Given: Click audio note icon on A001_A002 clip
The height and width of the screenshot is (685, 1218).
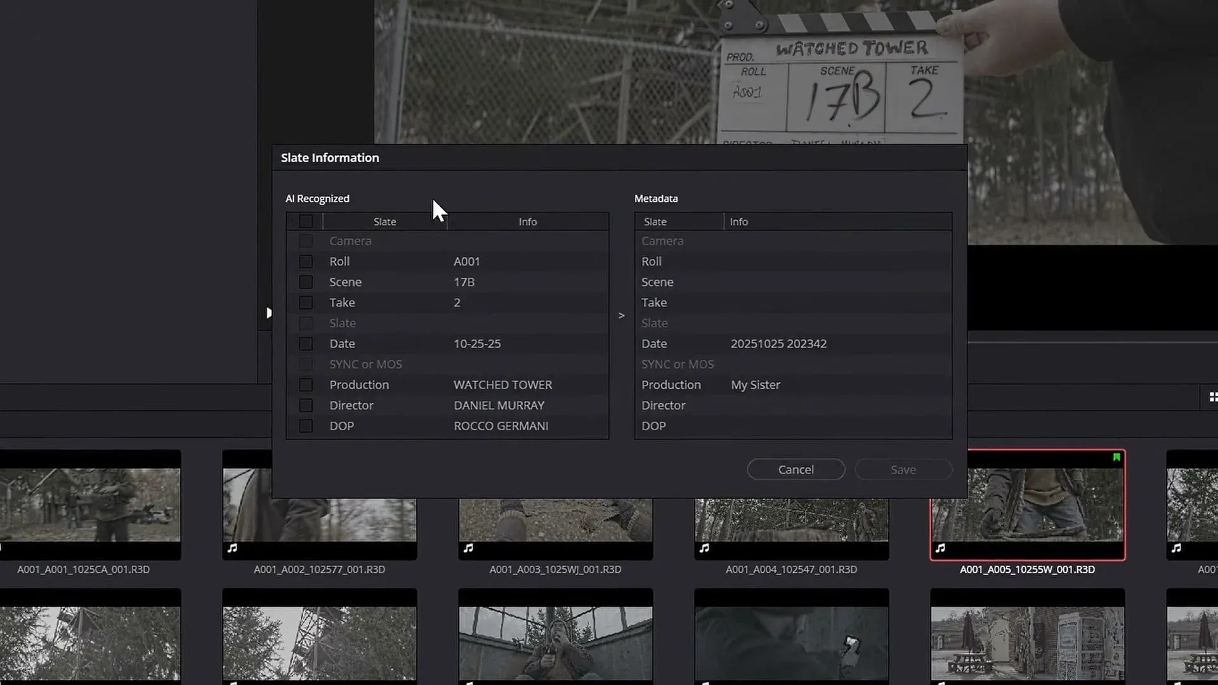Looking at the screenshot, I should [232, 548].
